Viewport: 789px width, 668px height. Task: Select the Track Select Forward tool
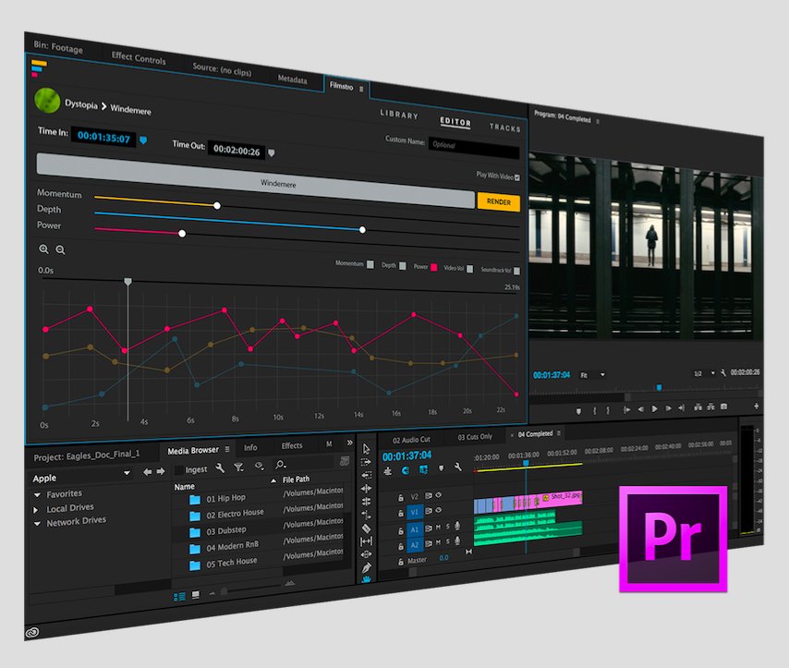(x=366, y=462)
